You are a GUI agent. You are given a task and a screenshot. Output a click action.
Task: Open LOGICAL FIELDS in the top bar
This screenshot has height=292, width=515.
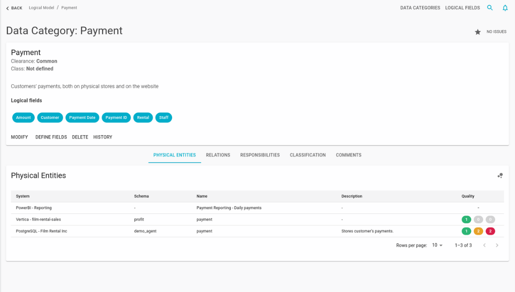point(462,8)
